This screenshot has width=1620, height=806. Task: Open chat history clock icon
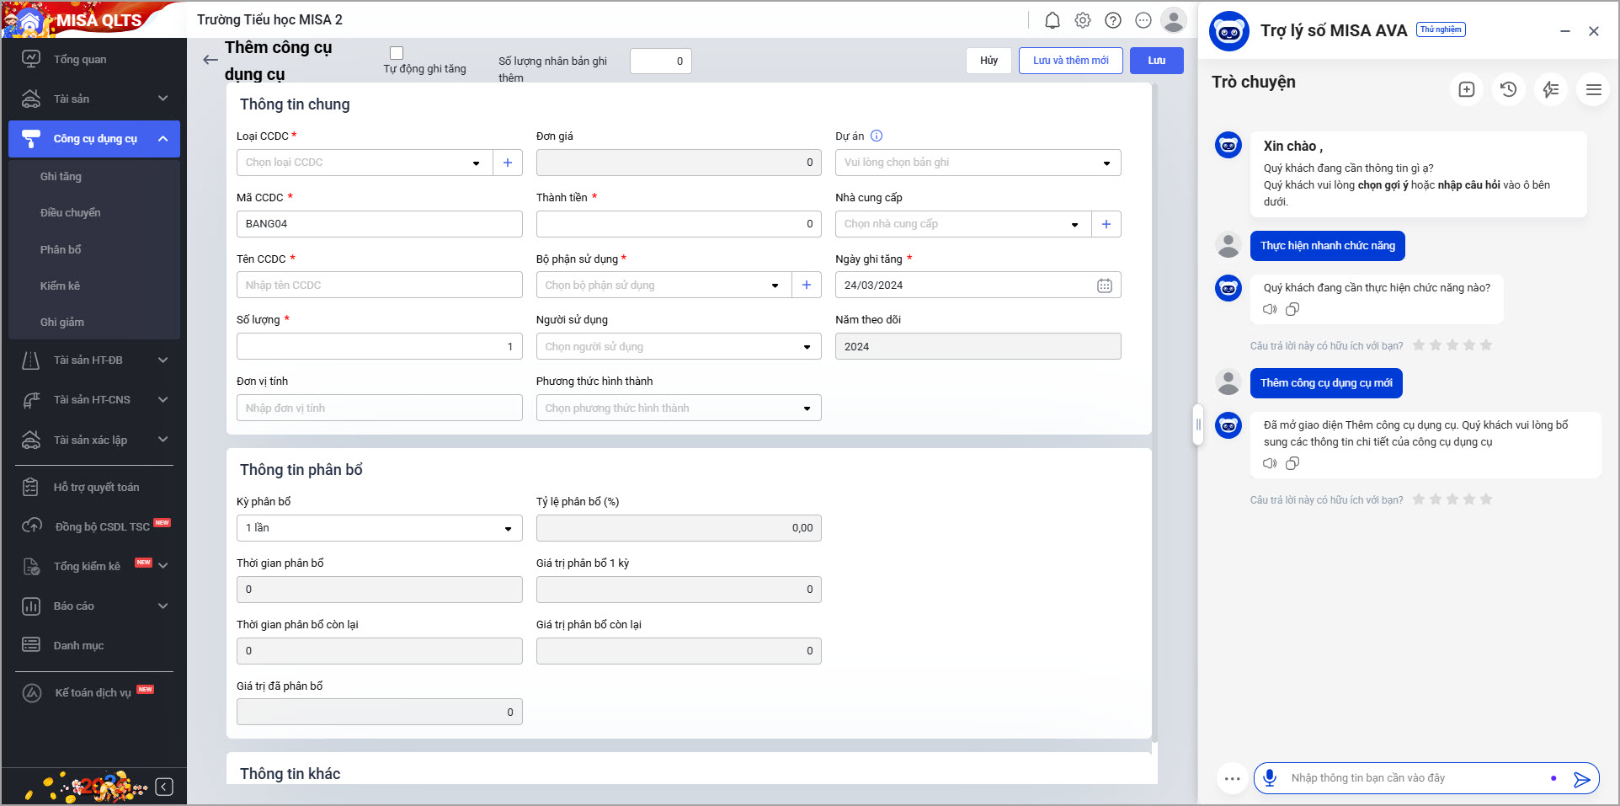point(1508,89)
